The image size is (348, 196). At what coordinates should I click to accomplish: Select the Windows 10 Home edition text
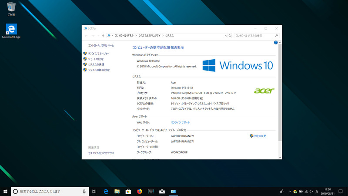point(148,61)
